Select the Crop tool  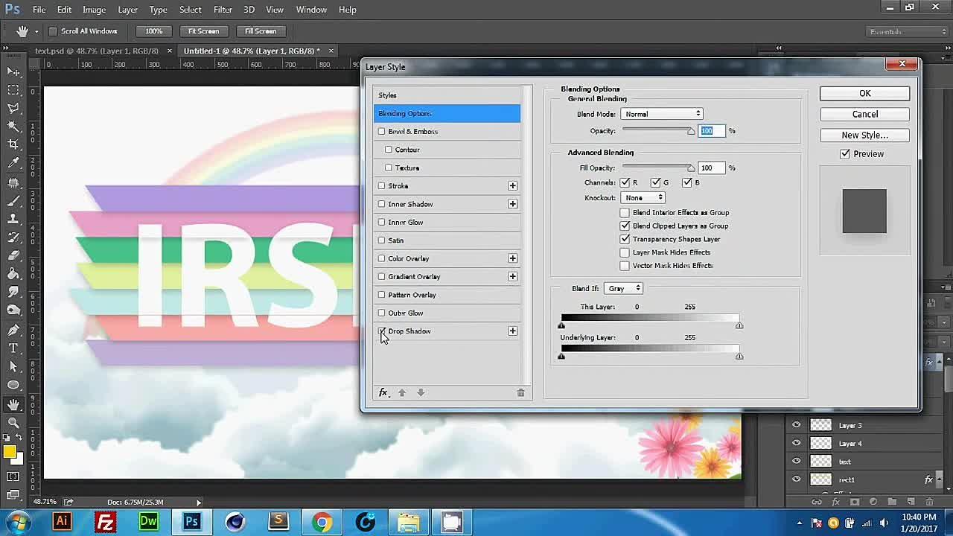[x=13, y=145]
